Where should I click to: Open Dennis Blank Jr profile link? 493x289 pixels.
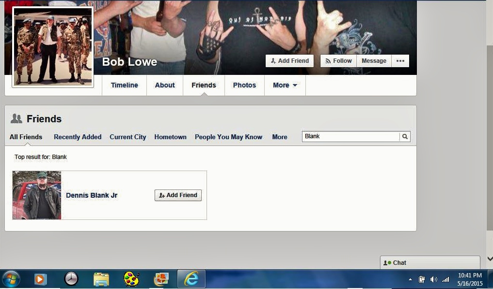(x=92, y=195)
